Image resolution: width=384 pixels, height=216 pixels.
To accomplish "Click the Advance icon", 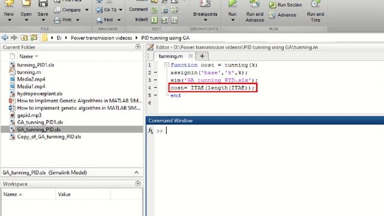I will coord(272,15).
